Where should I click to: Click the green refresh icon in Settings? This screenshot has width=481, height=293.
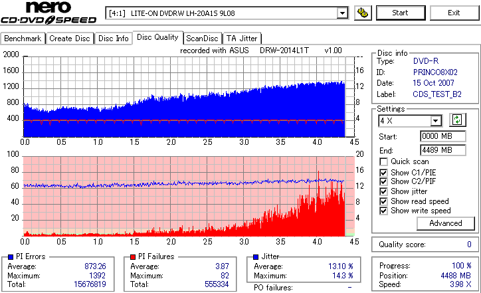457,120
